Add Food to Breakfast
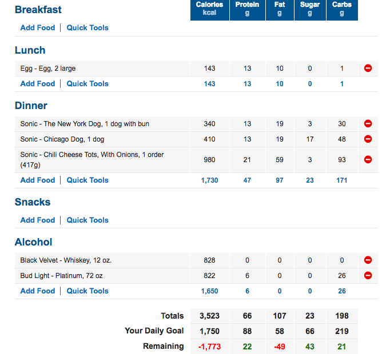This screenshot has height=354, width=386. pyautogui.click(x=38, y=27)
